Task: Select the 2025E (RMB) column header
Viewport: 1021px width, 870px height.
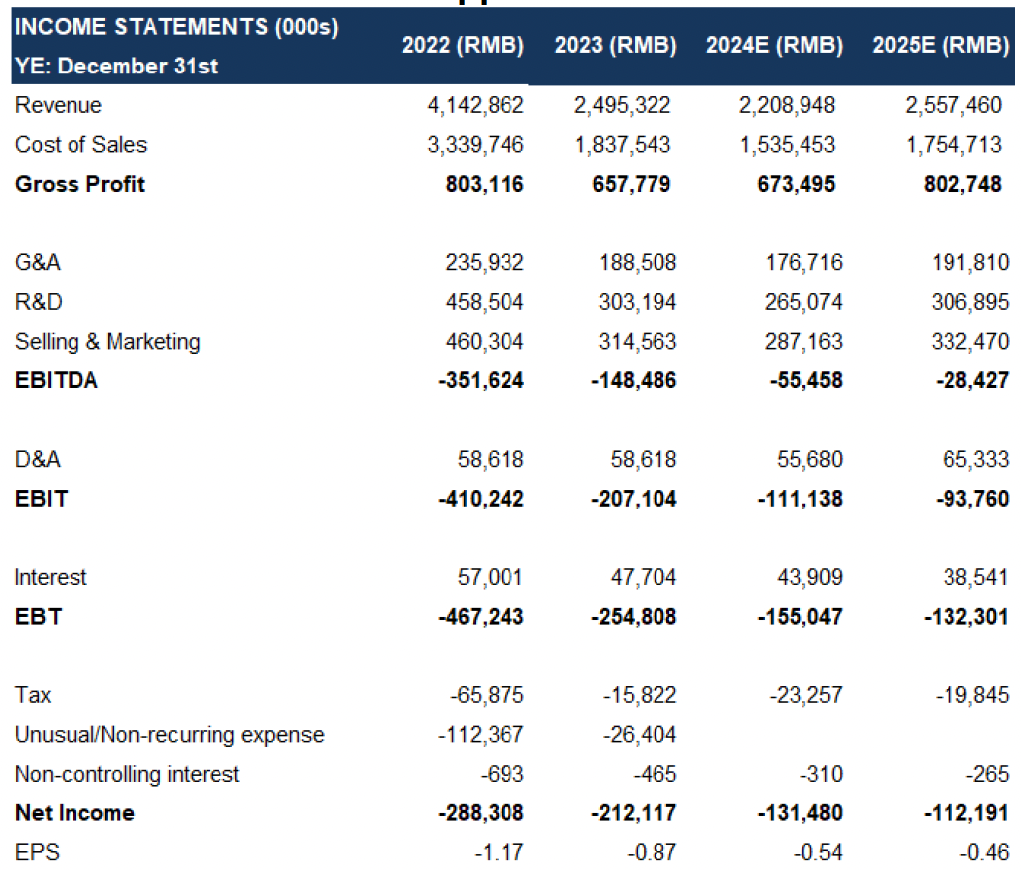Action: 941,46
